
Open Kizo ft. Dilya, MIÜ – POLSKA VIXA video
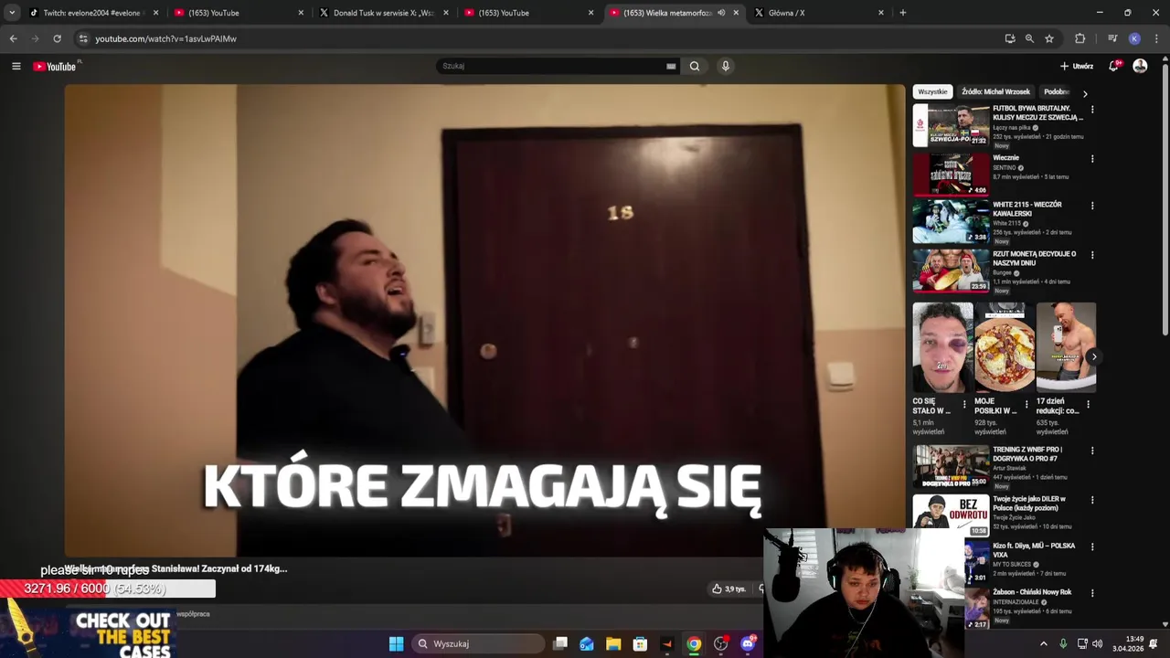pyautogui.click(x=1034, y=550)
